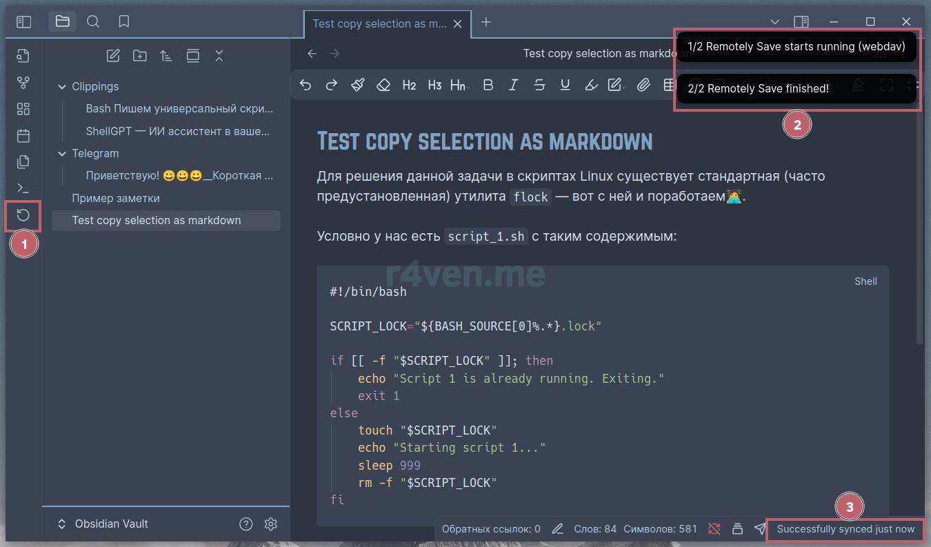The image size is (931, 547).
Task: Collapse the Telegram folder
Action: 62,154
